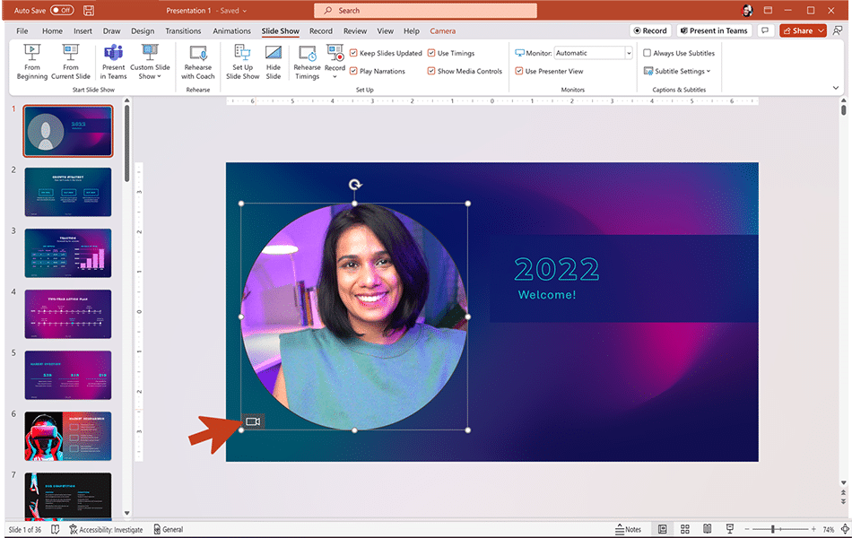Expand the Record ribbon dropdown arrow

(335, 76)
